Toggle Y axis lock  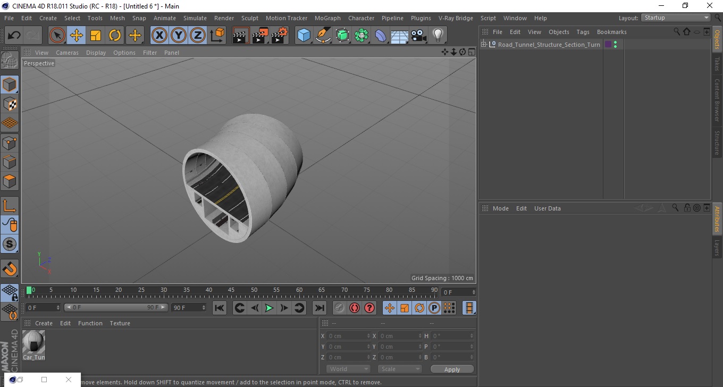point(179,36)
